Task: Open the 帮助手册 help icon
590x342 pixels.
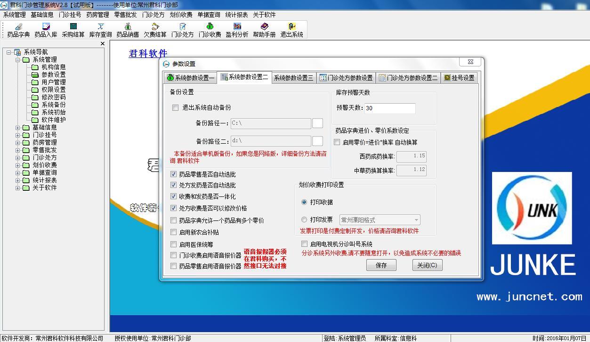Action: (264, 30)
